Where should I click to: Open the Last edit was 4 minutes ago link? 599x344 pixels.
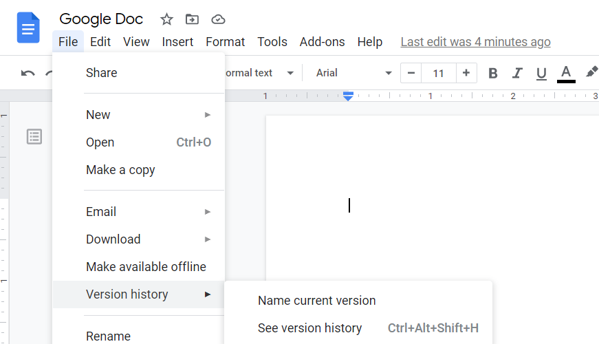pyautogui.click(x=475, y=42)
